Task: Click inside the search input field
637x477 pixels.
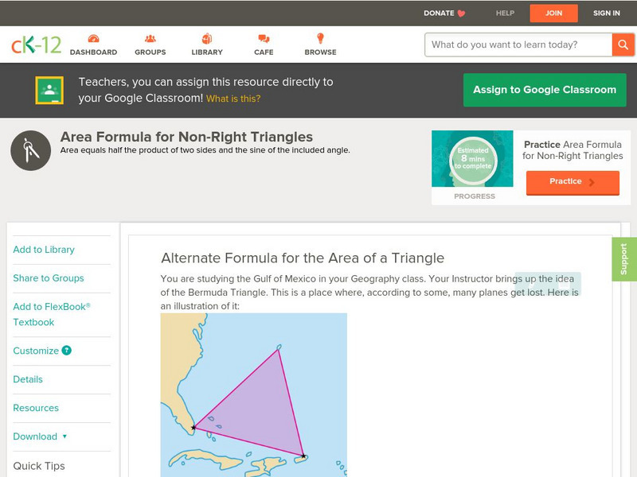Action: coord(510,45)
